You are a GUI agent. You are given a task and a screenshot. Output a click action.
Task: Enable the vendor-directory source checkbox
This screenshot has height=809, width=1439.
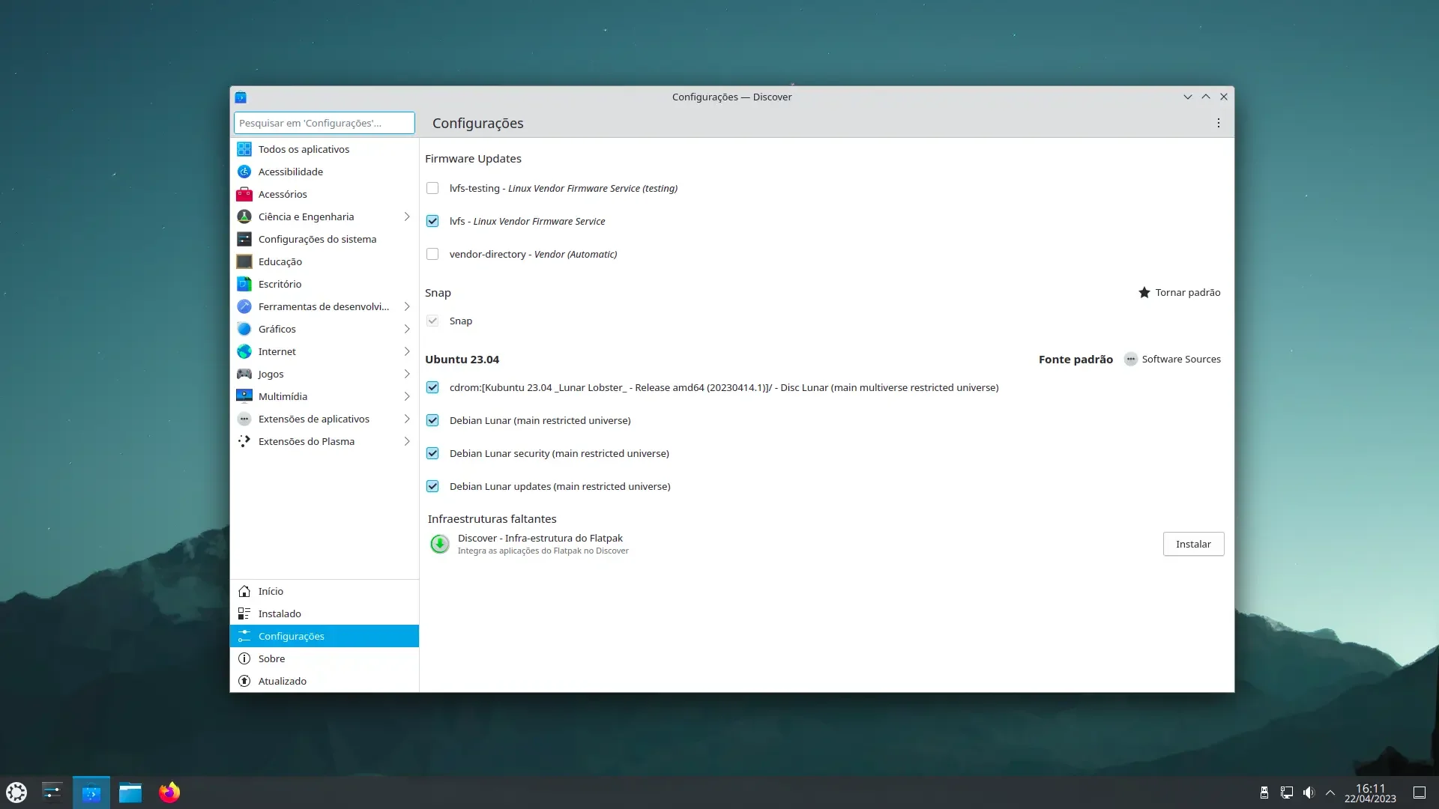(432, 254)
